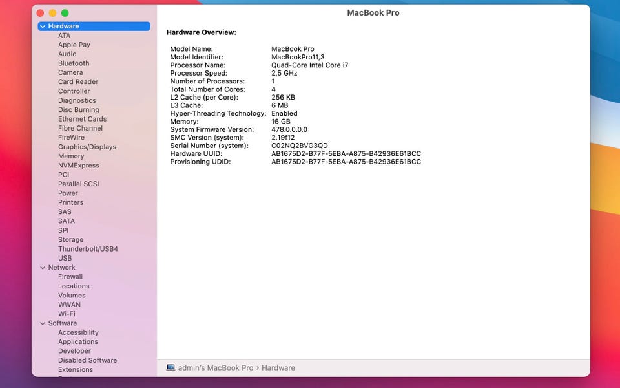Screen dimensions: 620x388
Task: Click admin's MacBook Pro in path bar
Action: click(216, 368)
